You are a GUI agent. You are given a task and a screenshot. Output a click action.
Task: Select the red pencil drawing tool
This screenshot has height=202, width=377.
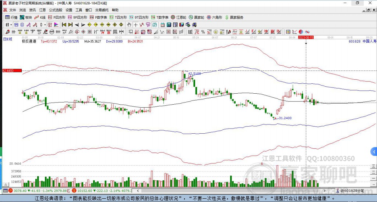[7, 32]
